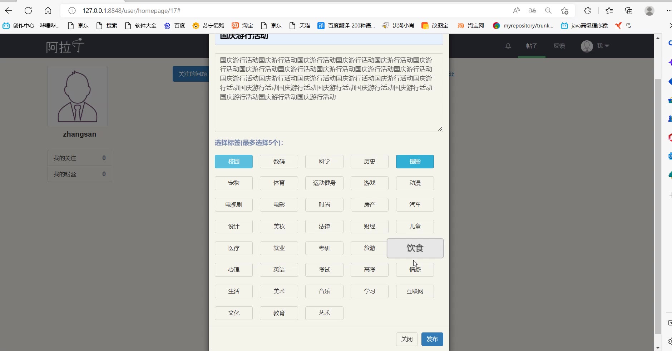The height and width of the screenshot is (351, 672).
Task: Open the 天猫 bookmark
Action: pyautogui.click(x=300, y=26)
